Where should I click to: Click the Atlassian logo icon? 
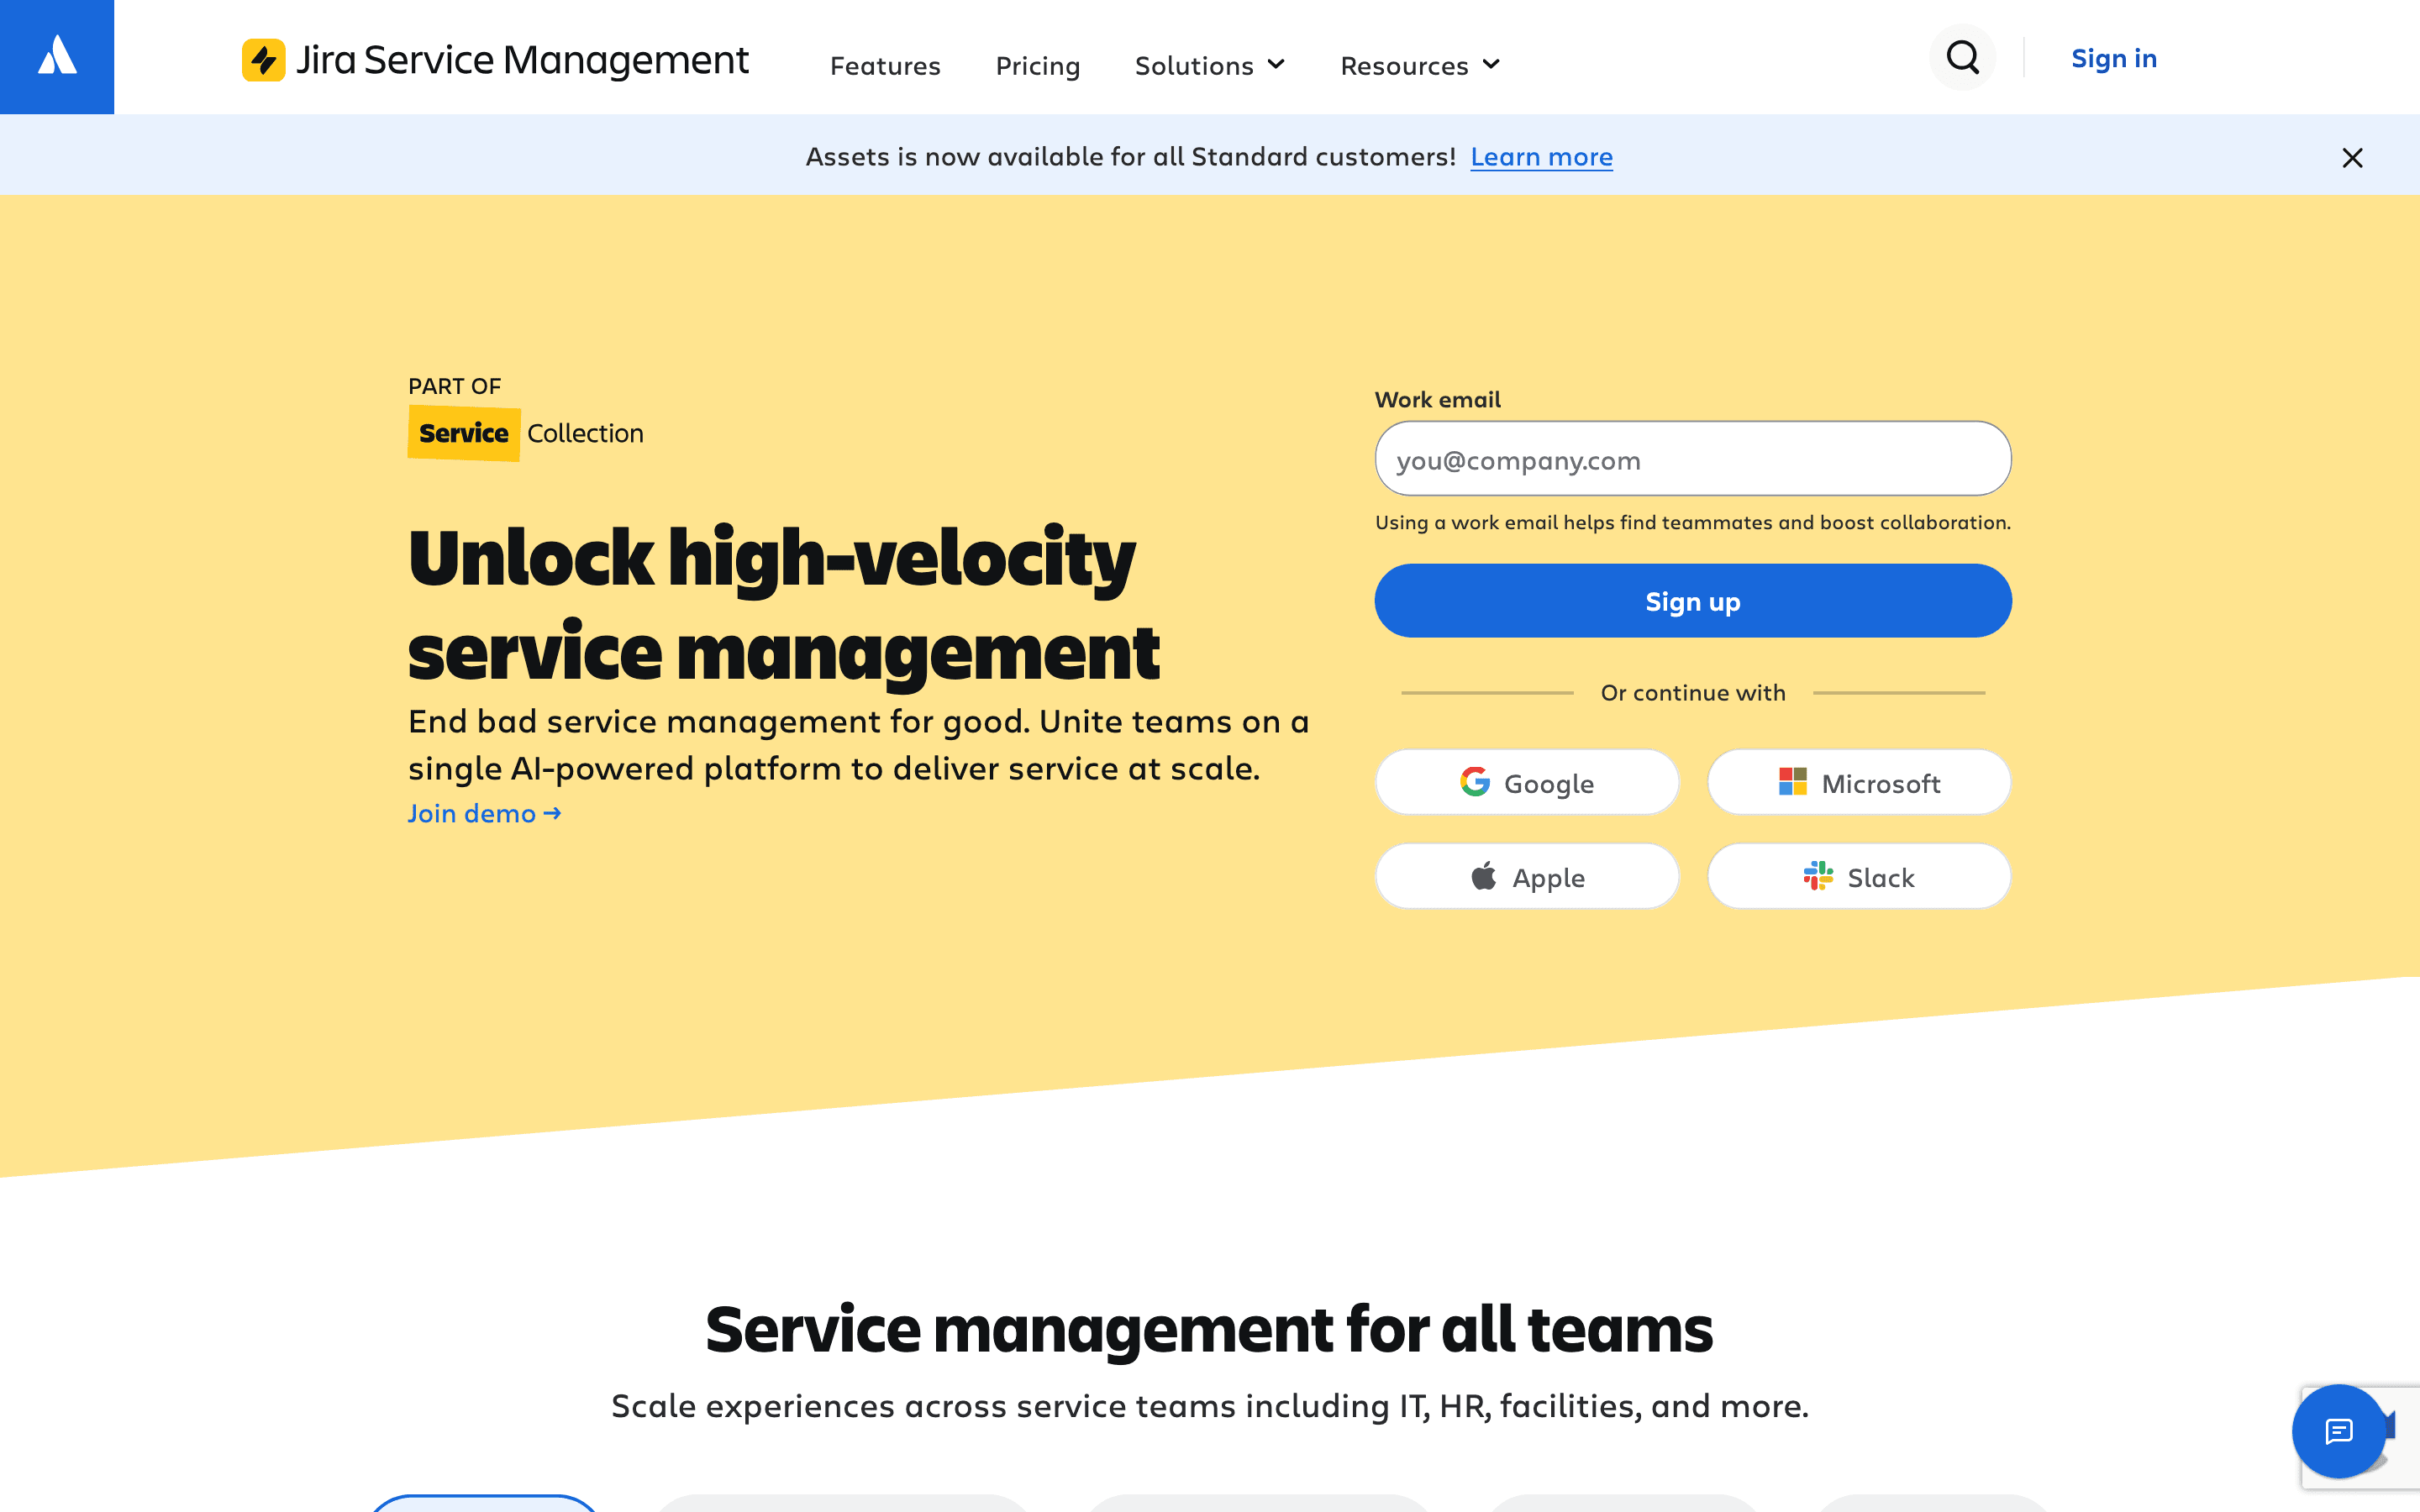57,56
